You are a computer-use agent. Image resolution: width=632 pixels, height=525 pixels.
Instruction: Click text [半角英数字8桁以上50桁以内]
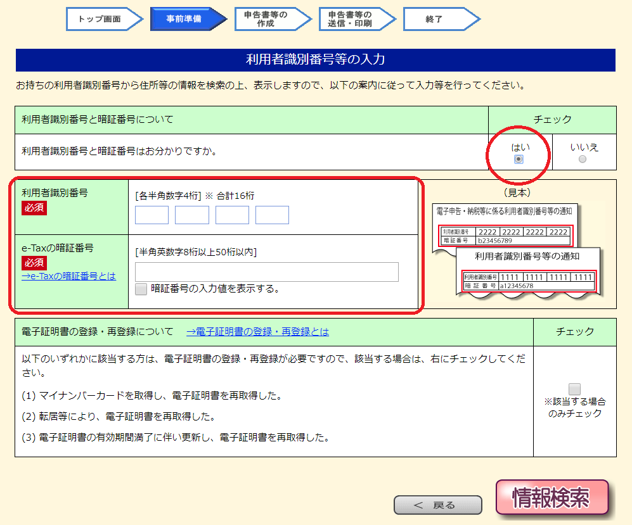[196, 252]
